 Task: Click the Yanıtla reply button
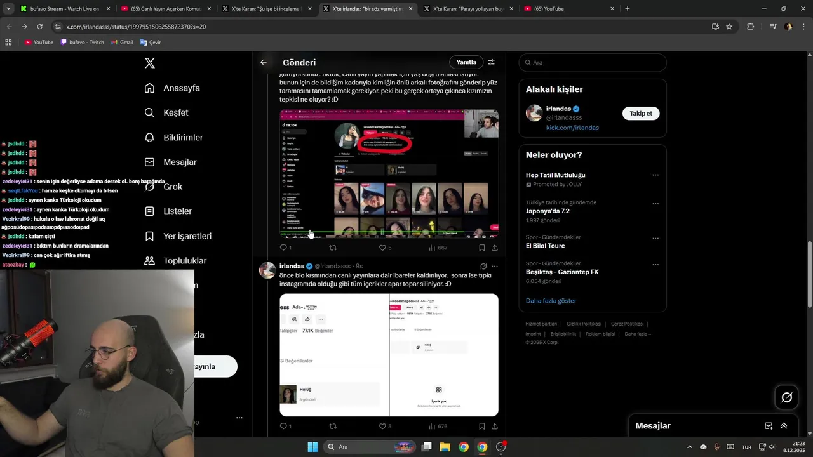pos(466,62)
